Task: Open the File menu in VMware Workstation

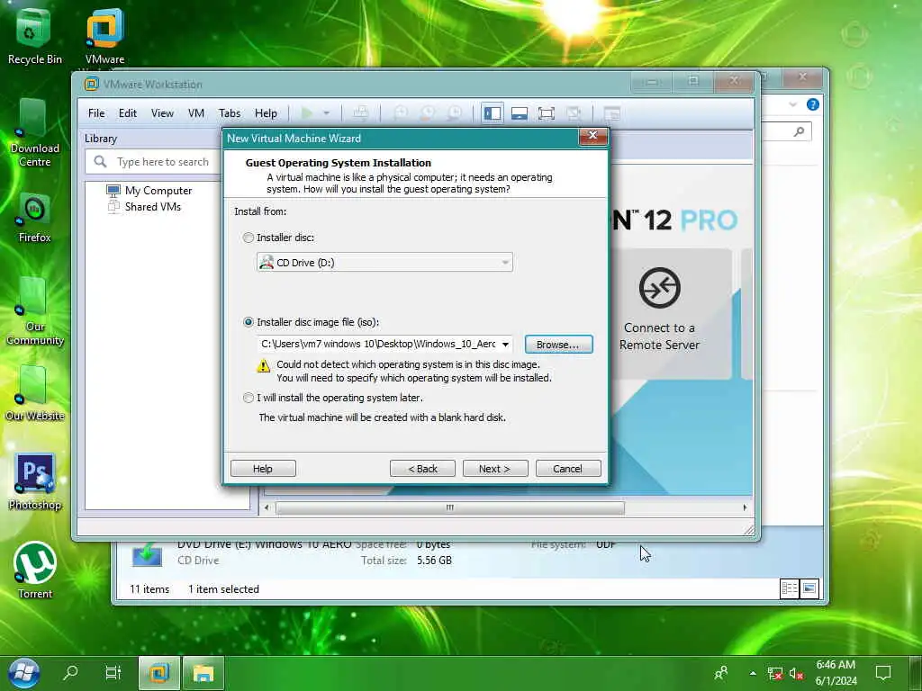Action: tap(95, 113)
